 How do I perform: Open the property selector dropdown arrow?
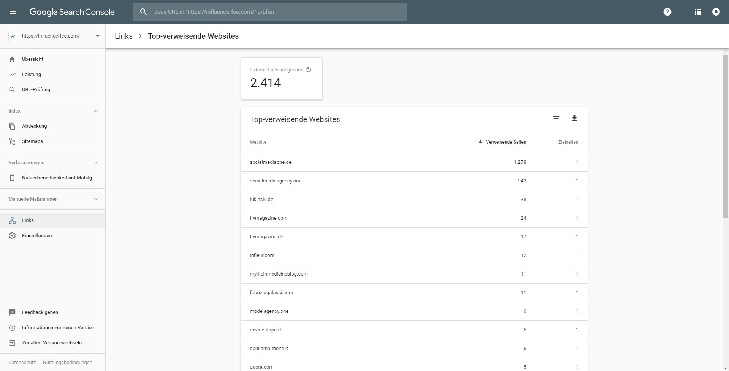pos(98,36)
